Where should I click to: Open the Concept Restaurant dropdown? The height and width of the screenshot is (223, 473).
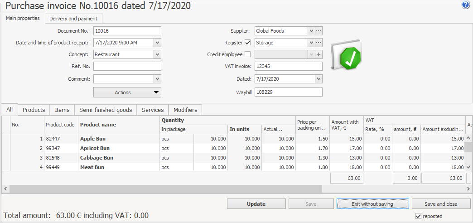pos(157,54)
